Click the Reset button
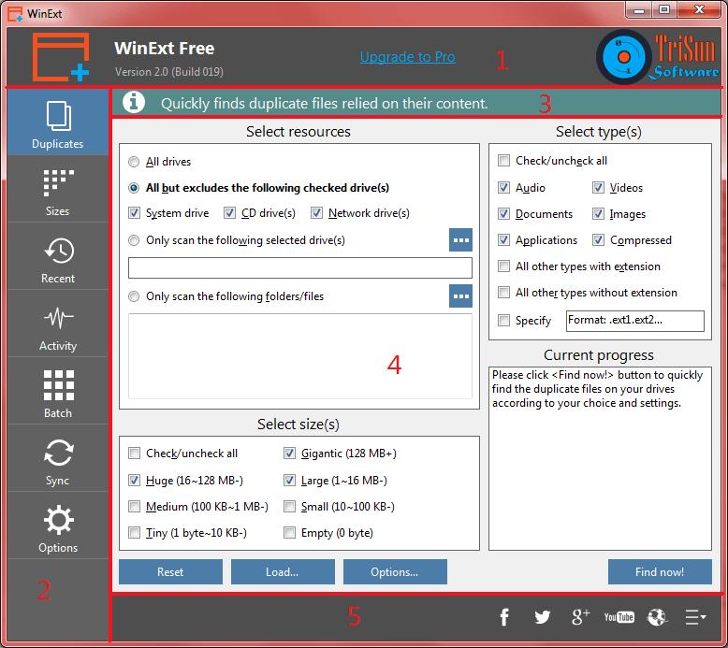This screenshot has width=728, height=648. 170,571
